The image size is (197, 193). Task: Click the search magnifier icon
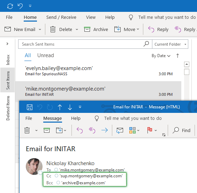146,44
